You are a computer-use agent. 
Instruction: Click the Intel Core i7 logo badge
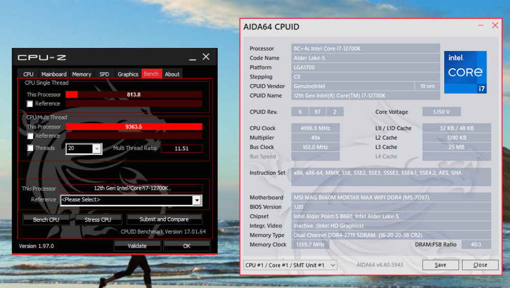pyautogui.click(x=466, y=72)
